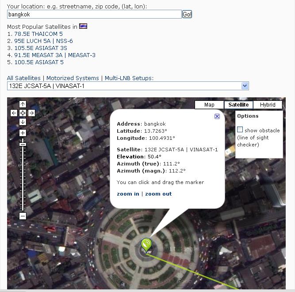The image size is (295, 292).
Task: Click the zoom slider track lower section
Action: click(x=23, y=179)
